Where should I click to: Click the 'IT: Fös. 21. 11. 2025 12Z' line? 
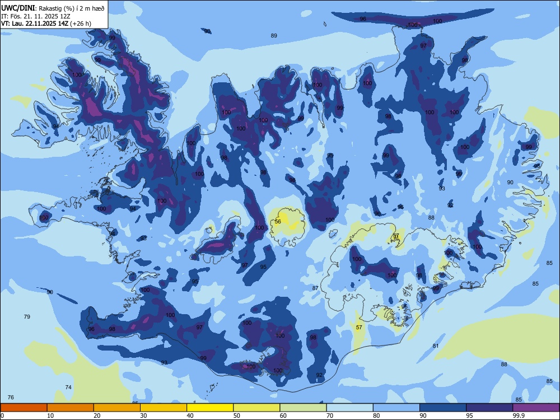click(x=36, y=16)
